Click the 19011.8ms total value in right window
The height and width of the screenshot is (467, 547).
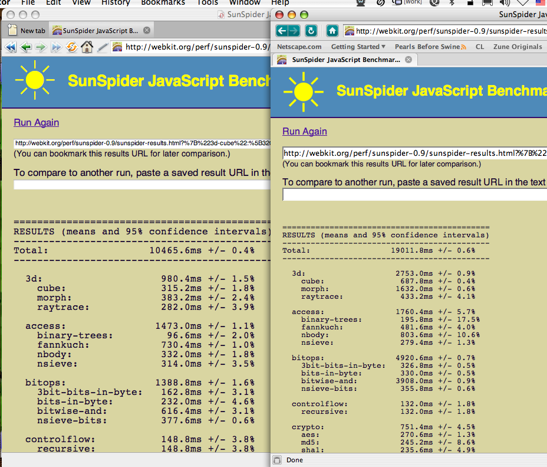click(411, 250)
